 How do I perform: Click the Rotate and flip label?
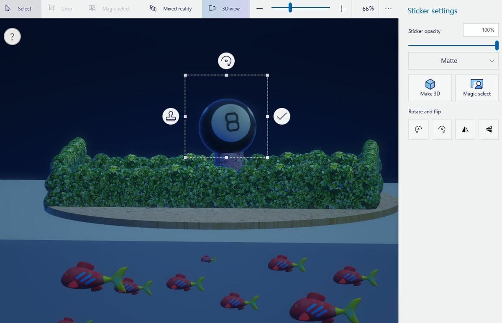coord(424,112)
